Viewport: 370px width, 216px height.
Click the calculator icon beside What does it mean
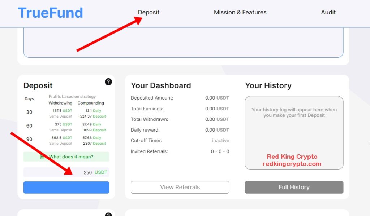(42, 157)
